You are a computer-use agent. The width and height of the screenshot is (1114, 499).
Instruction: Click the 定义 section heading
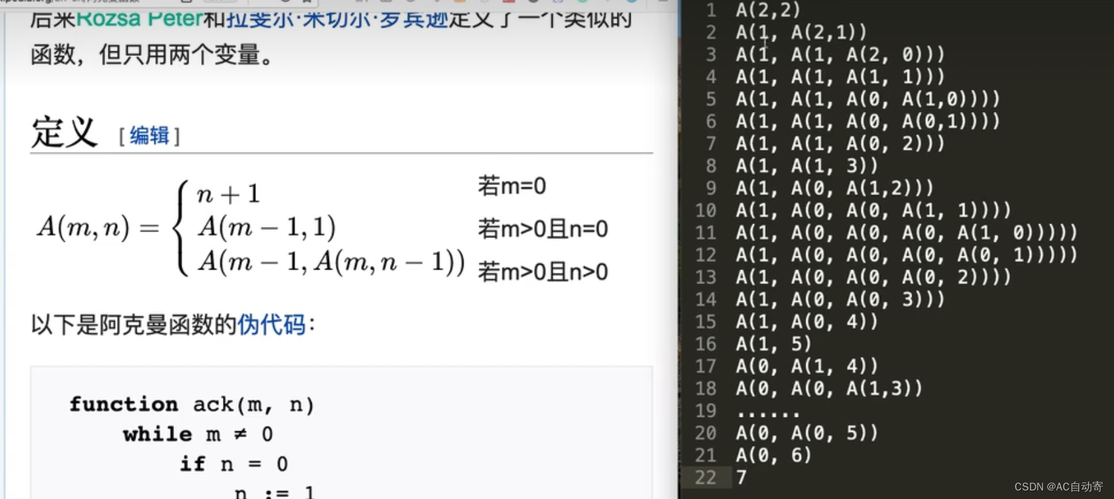tap(64, 132)
